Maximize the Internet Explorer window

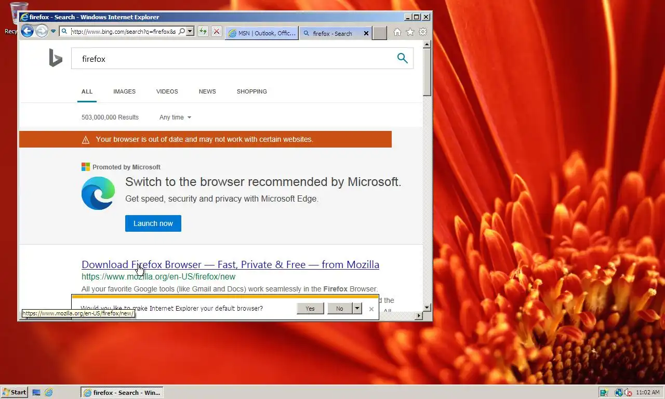coord(417,17)
